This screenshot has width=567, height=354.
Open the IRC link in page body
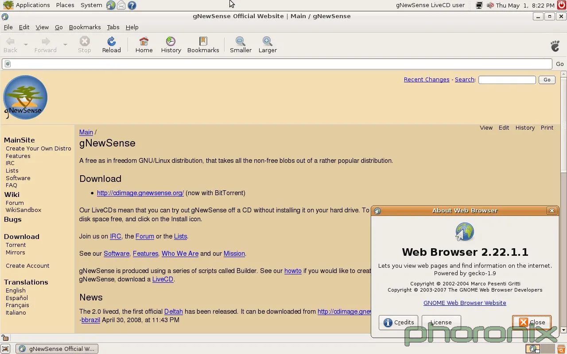(115, 236)
